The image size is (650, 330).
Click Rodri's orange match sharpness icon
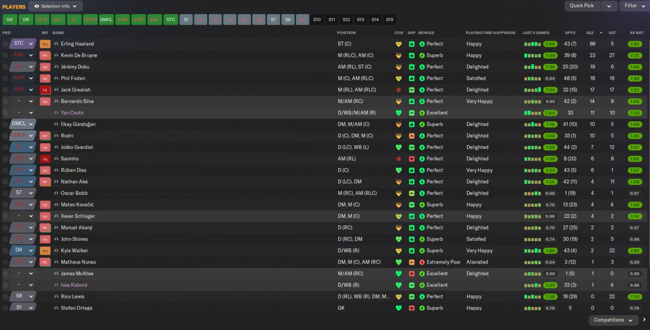click(x=411, y=136)
